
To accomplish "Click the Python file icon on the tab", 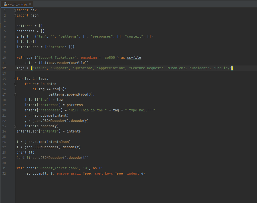I will (x=5, y=4).
